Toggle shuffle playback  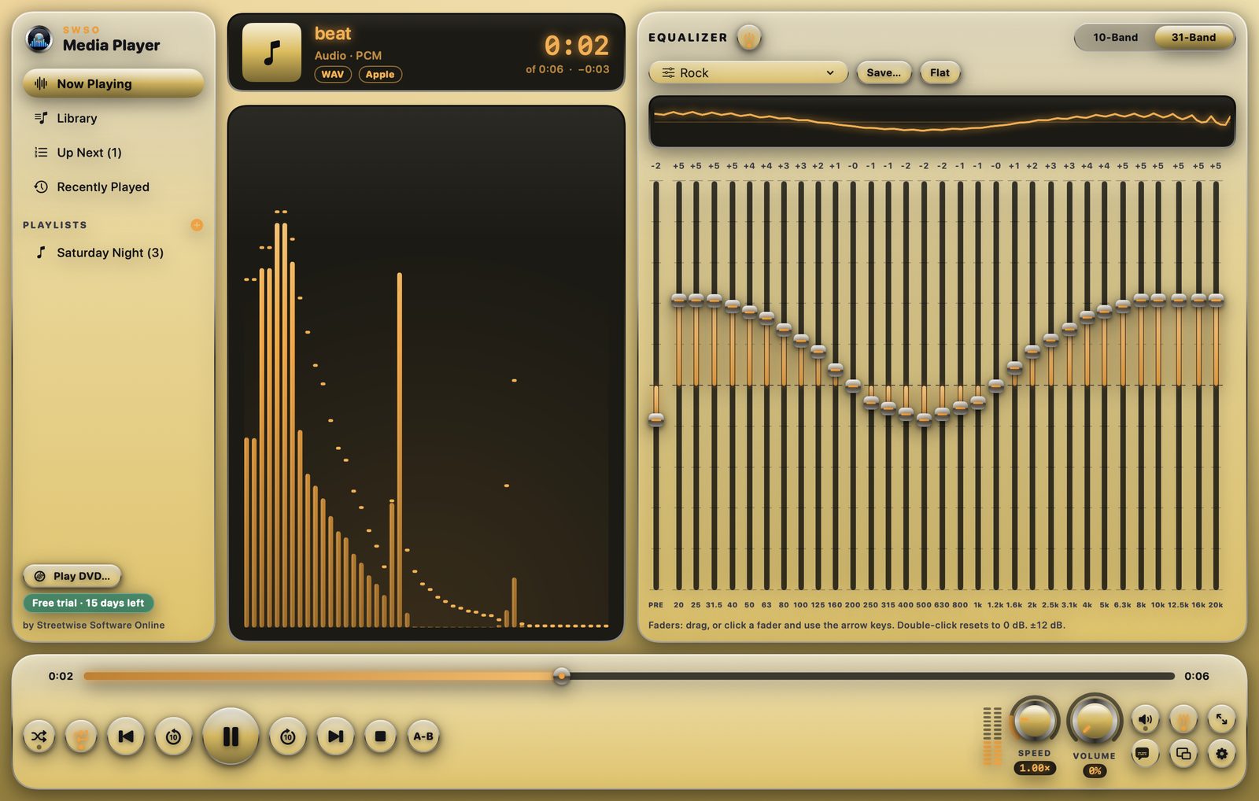tap(39, 736)
